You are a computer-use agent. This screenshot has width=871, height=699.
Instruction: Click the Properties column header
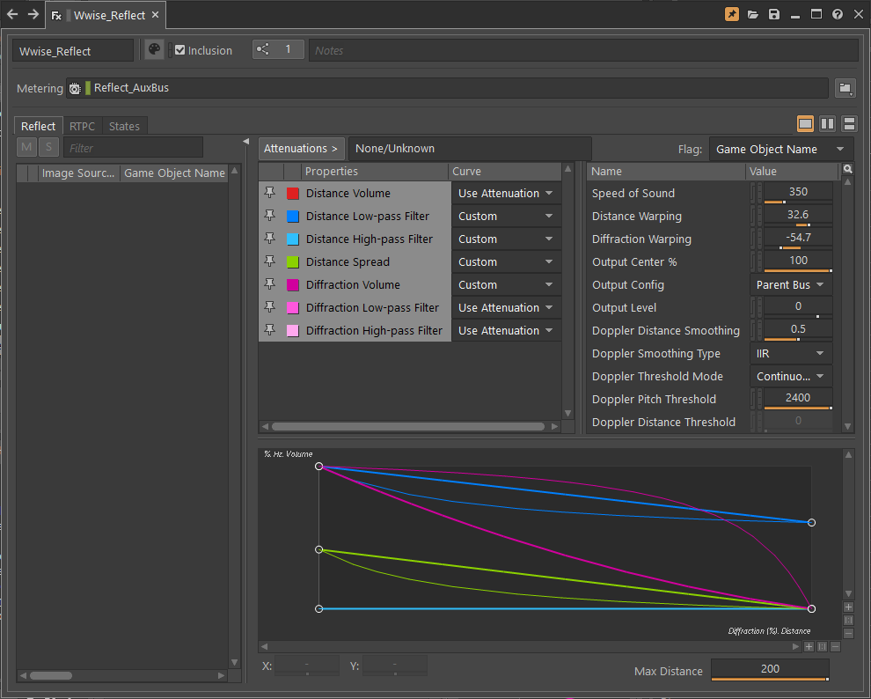375,171
